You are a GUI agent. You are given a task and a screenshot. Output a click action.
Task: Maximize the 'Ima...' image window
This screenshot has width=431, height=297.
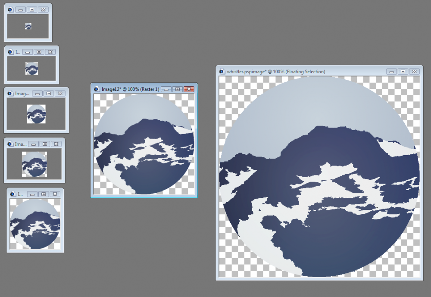coord(44,144)
